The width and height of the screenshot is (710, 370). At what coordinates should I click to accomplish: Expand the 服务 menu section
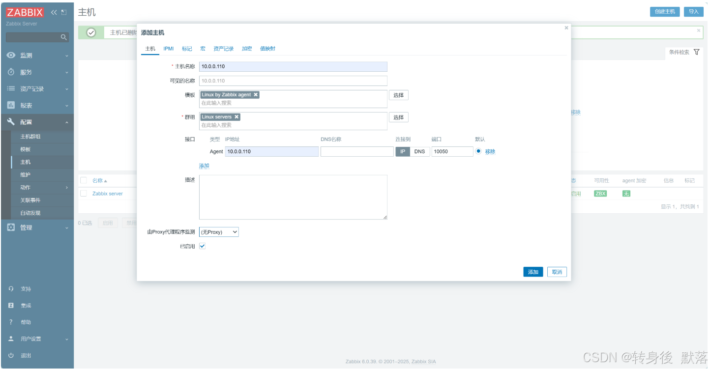click(x=67, y=73)
